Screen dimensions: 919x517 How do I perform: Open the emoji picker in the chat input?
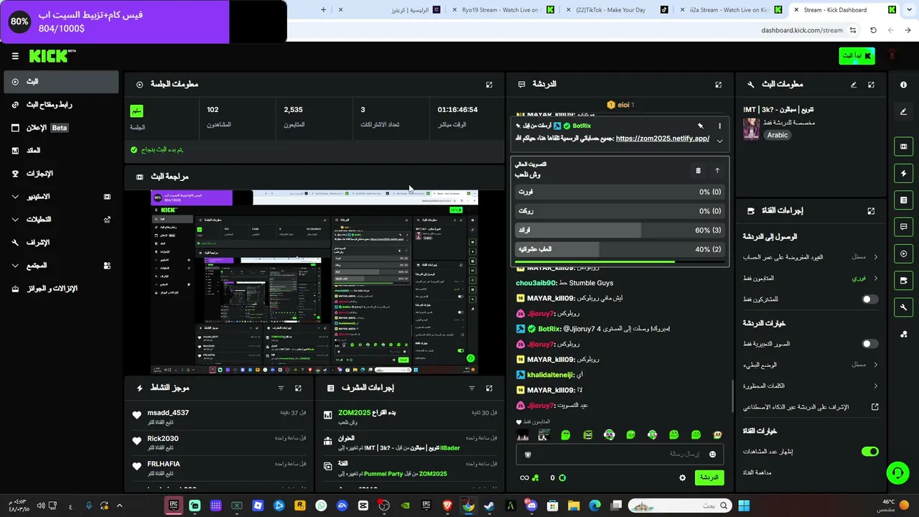pyautogui.click(x=712, y=455)
